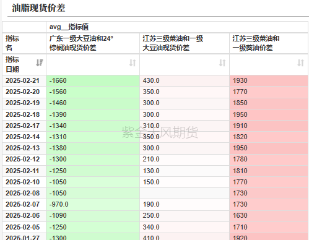The height and width of the screenshot is (240, 309).
Task: Select date cell 2025-02-20
Action: 24,92
